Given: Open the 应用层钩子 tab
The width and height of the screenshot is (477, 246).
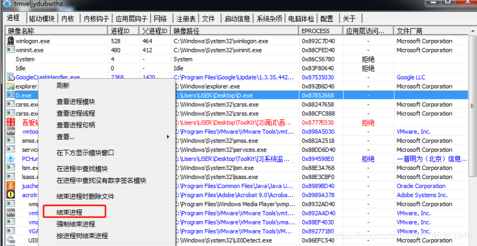Looking at the screenshot, I should [131, 19].
